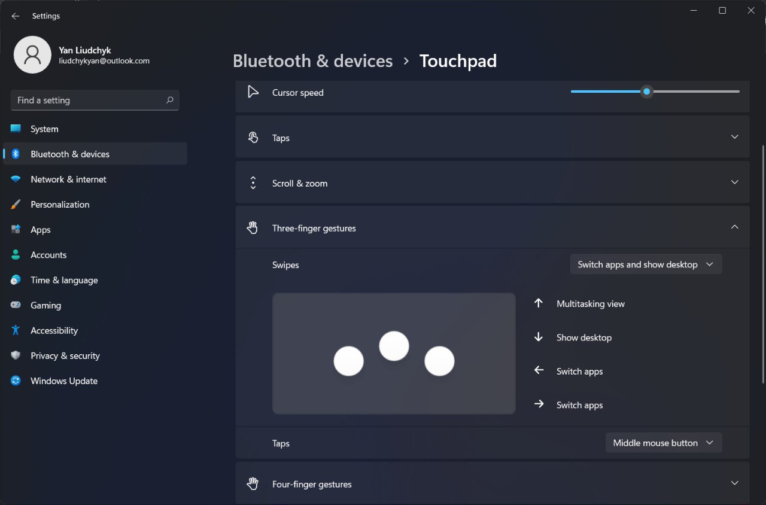Click Taps label in Three-finger gestures section
The height and width of the screenshot is (505, 766).
(x=281, y=443)
